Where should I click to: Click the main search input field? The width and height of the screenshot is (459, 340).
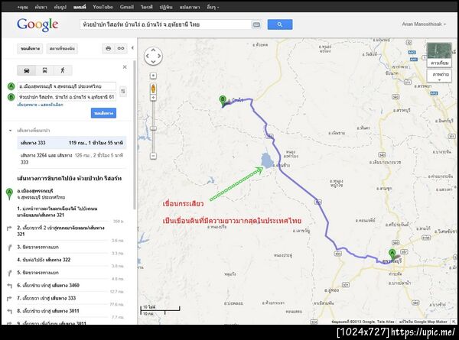[166, 24]
